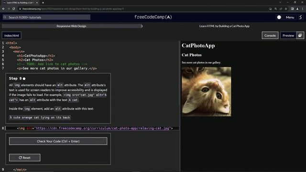The width and height of the screenshot is (306, 172).
Task: Click the install app icon in the address bar
Action: [x=270, y=9]
